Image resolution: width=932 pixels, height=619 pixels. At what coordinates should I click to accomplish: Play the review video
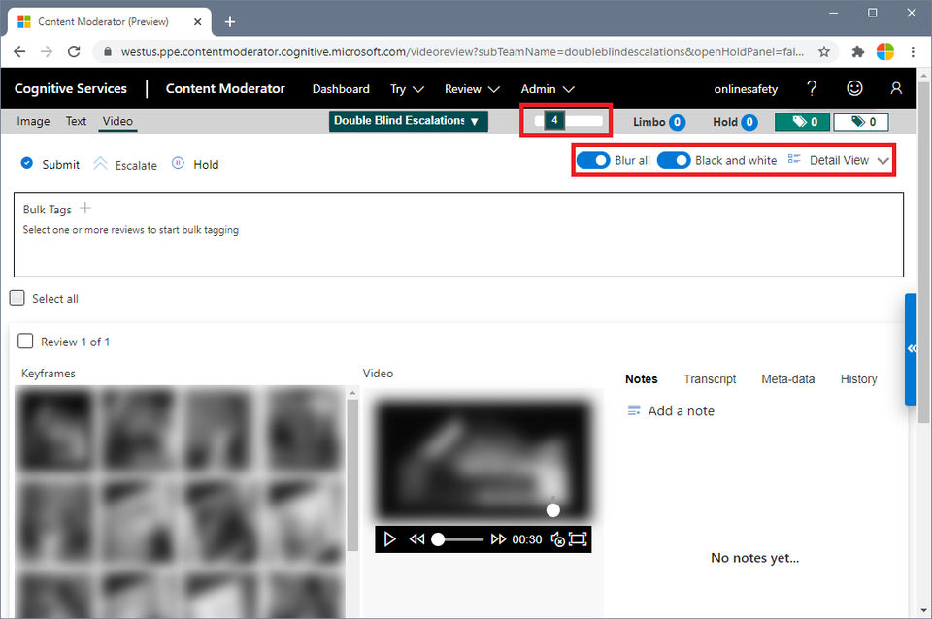point(389,538)
